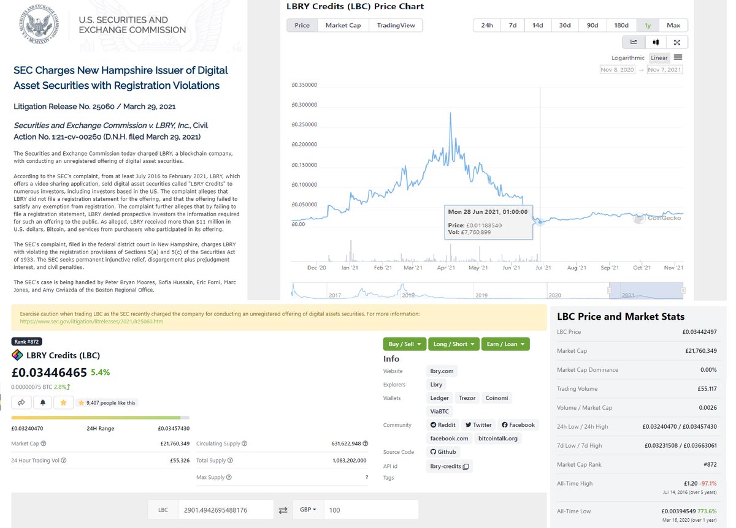The width and height of the screenshot is (736, 528).
Task: Open the lbry.com website link
Action: 442,371
